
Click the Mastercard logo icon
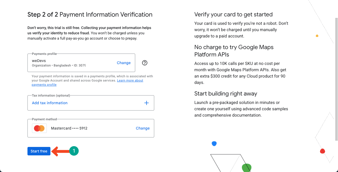(39, 128)
